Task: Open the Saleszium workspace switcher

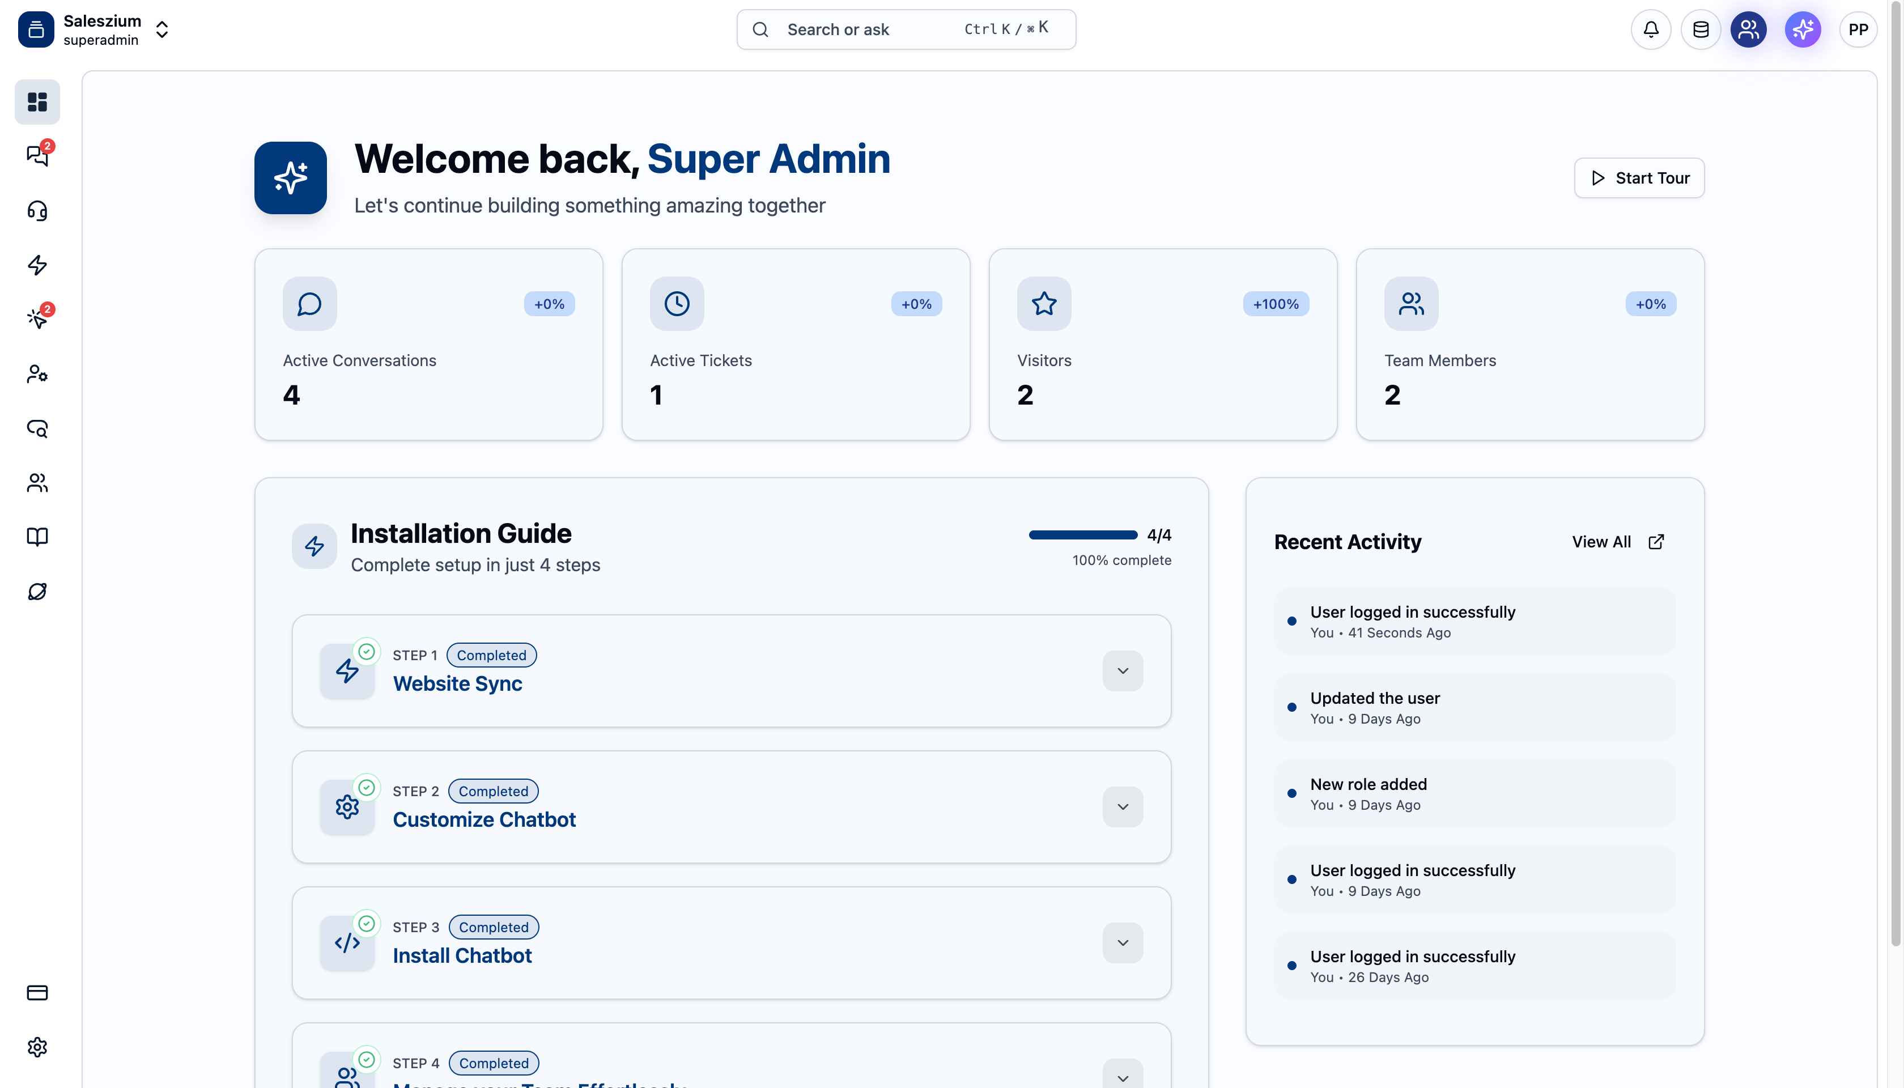Action: (x=161, y=30)
